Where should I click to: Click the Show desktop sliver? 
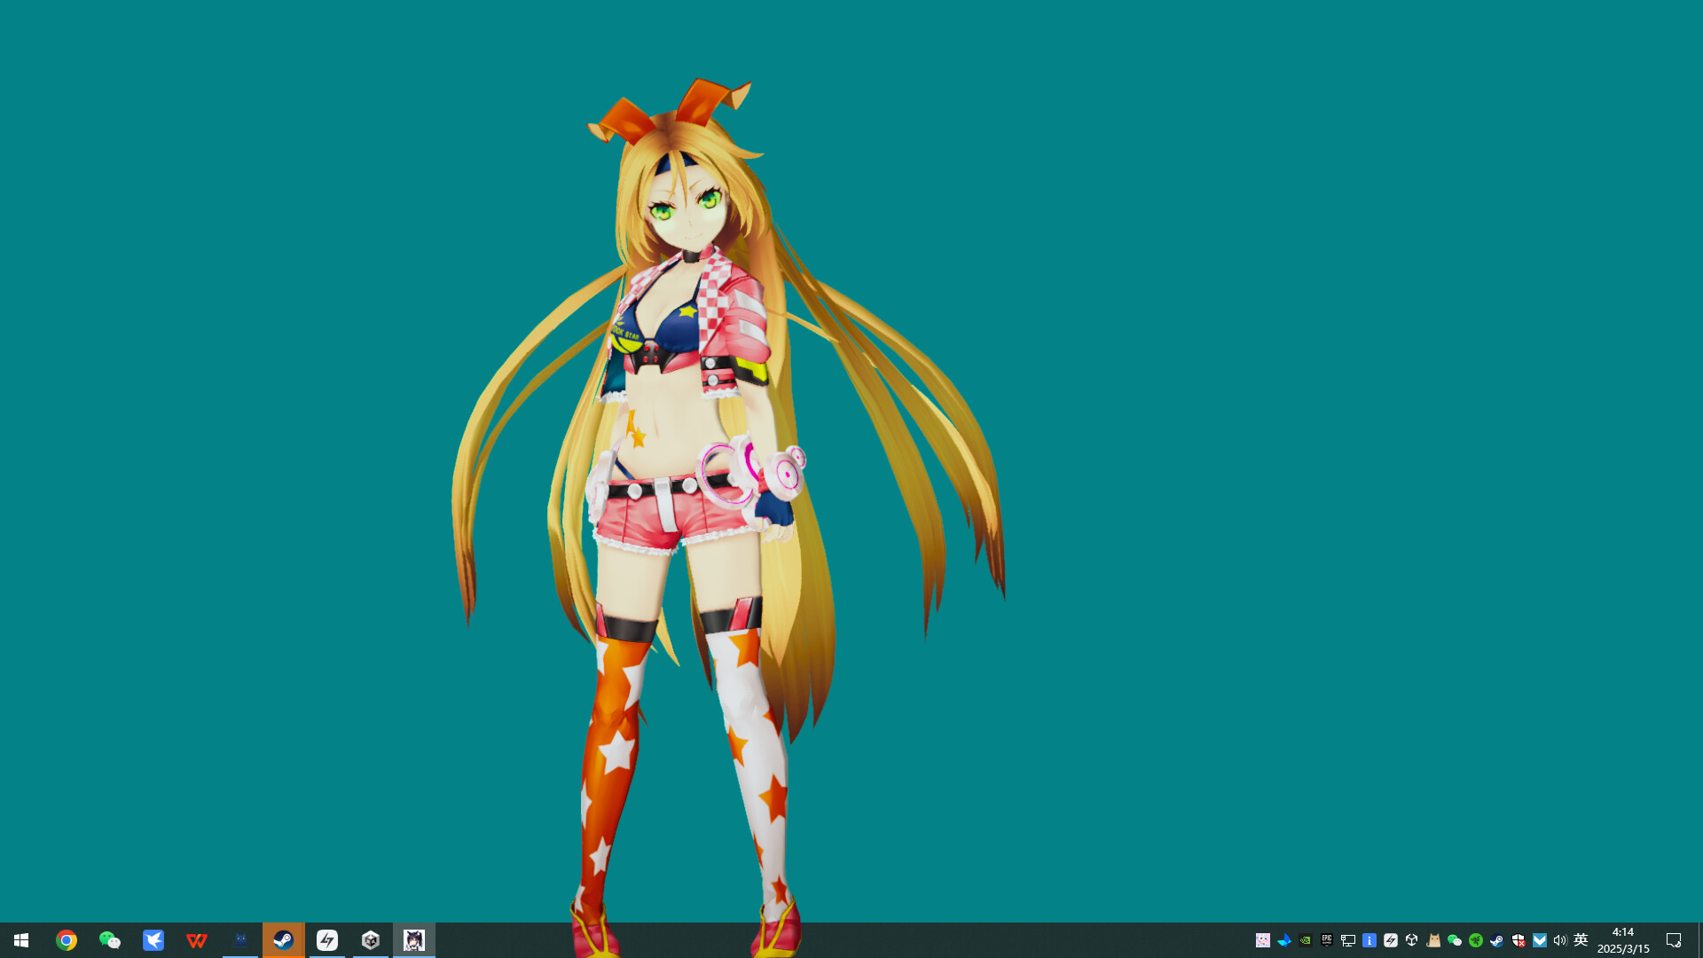1700,940
